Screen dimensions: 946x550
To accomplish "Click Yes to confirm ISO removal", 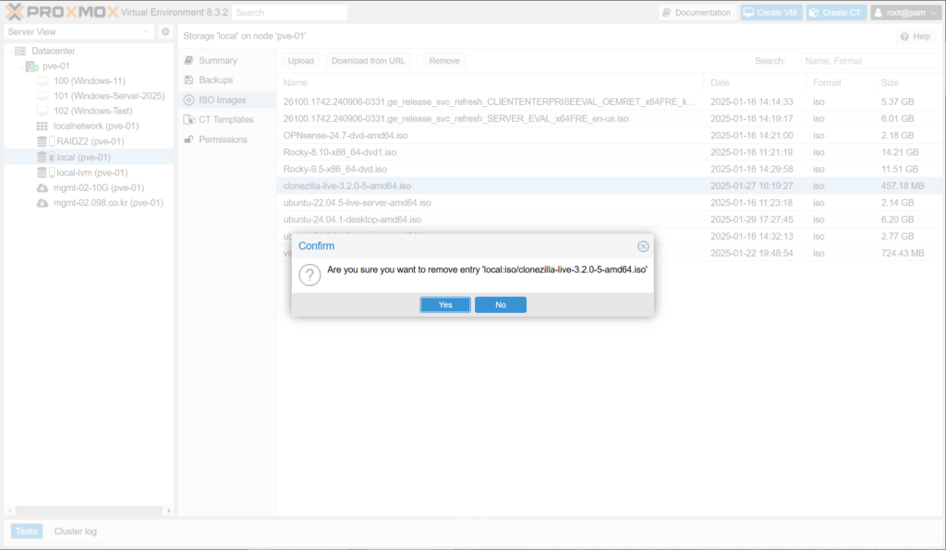I will tap(445, 305).
